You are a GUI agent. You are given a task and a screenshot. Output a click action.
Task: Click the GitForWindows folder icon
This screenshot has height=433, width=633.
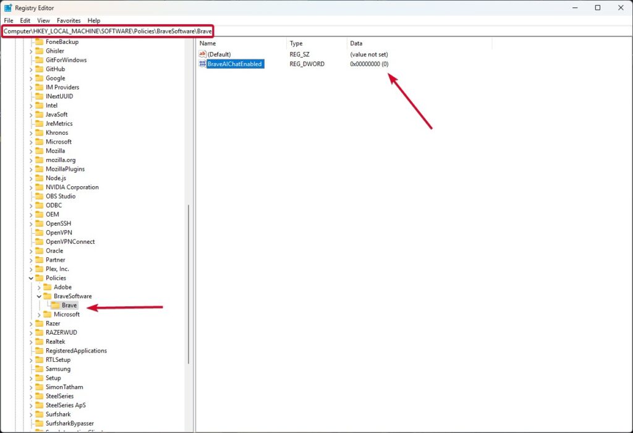click(39, 60)
